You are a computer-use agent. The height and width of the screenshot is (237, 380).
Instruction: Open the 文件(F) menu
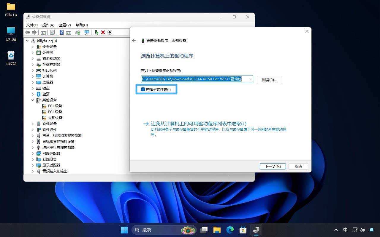pos(32,25)
